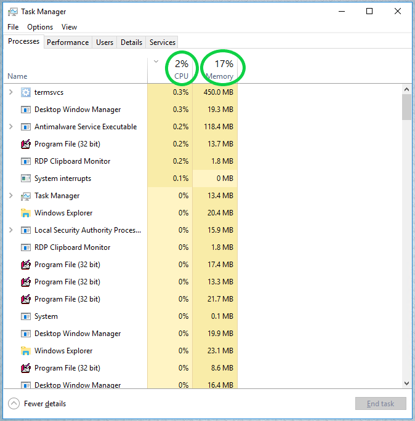This screenshot has height=421, width=415.
Task: Click the System interrupts icon
Action: click(x=26, y=178)
